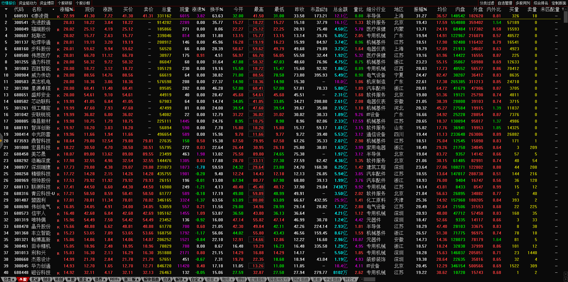This screenshot has width=568, height=282.
Task: Open 分类过滤 filter button at top right
Action: click(487, 3)
